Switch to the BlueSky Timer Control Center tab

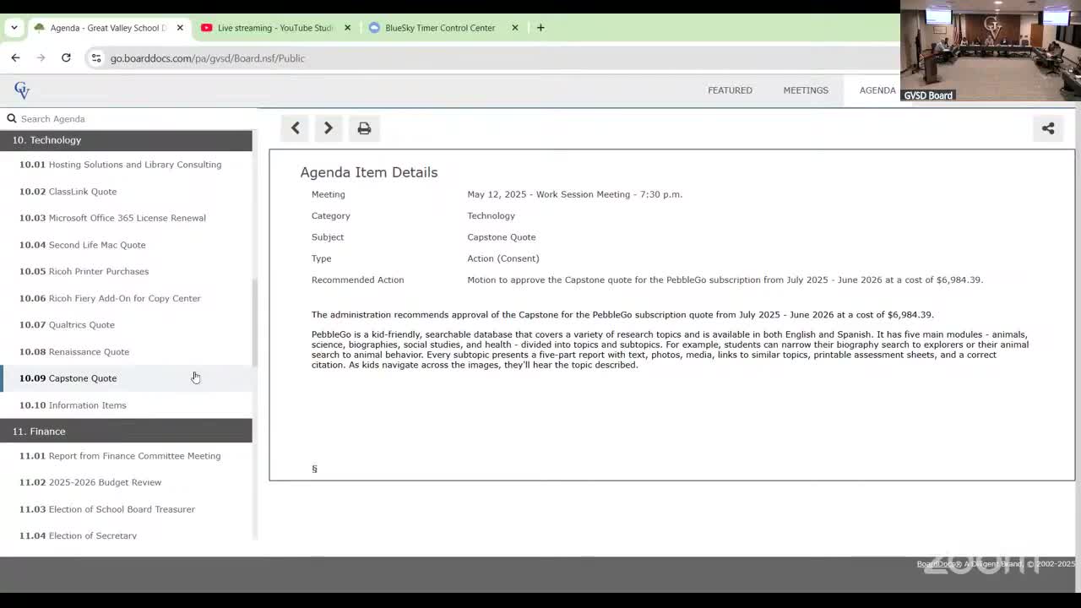click(440, 28)
